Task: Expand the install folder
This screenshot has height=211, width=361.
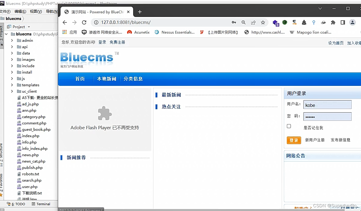Action: 12,72
